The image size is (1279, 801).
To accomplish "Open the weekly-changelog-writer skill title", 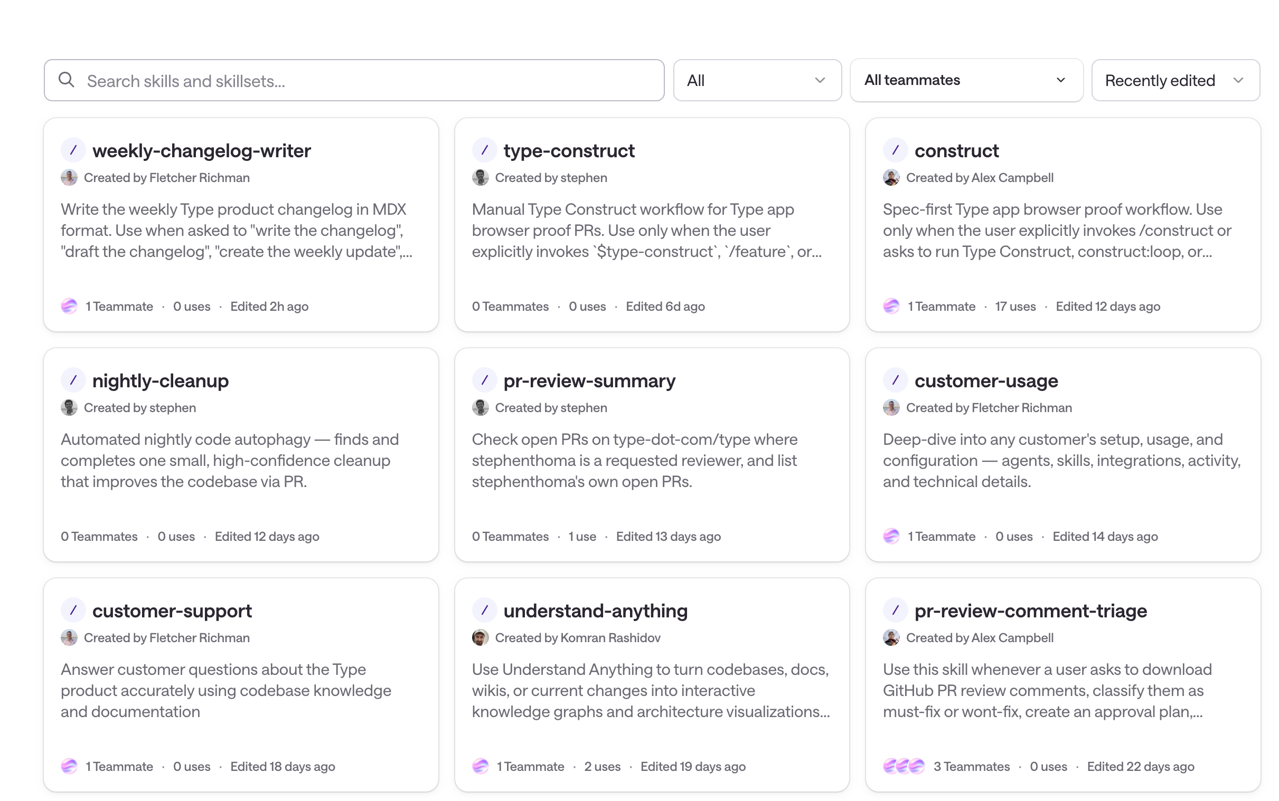I will coord(201,151).
